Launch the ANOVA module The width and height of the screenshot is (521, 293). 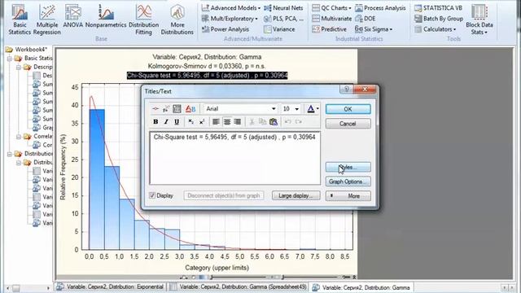(72, 16)
